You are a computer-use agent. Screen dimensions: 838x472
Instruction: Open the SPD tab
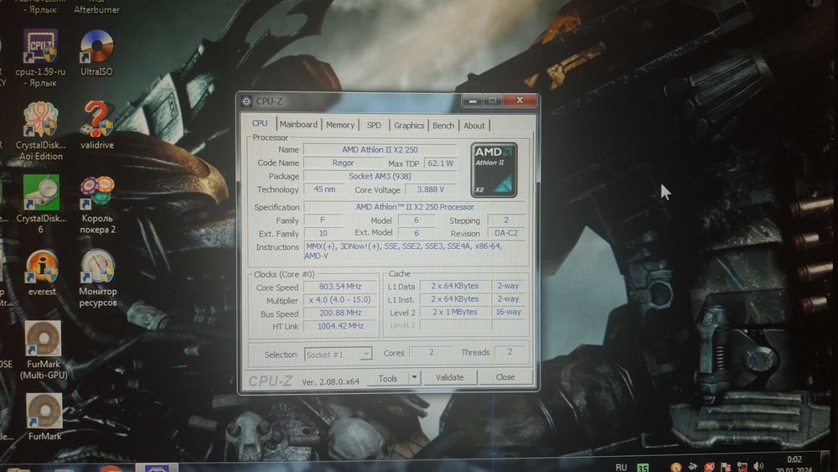[x=374, y=125]
